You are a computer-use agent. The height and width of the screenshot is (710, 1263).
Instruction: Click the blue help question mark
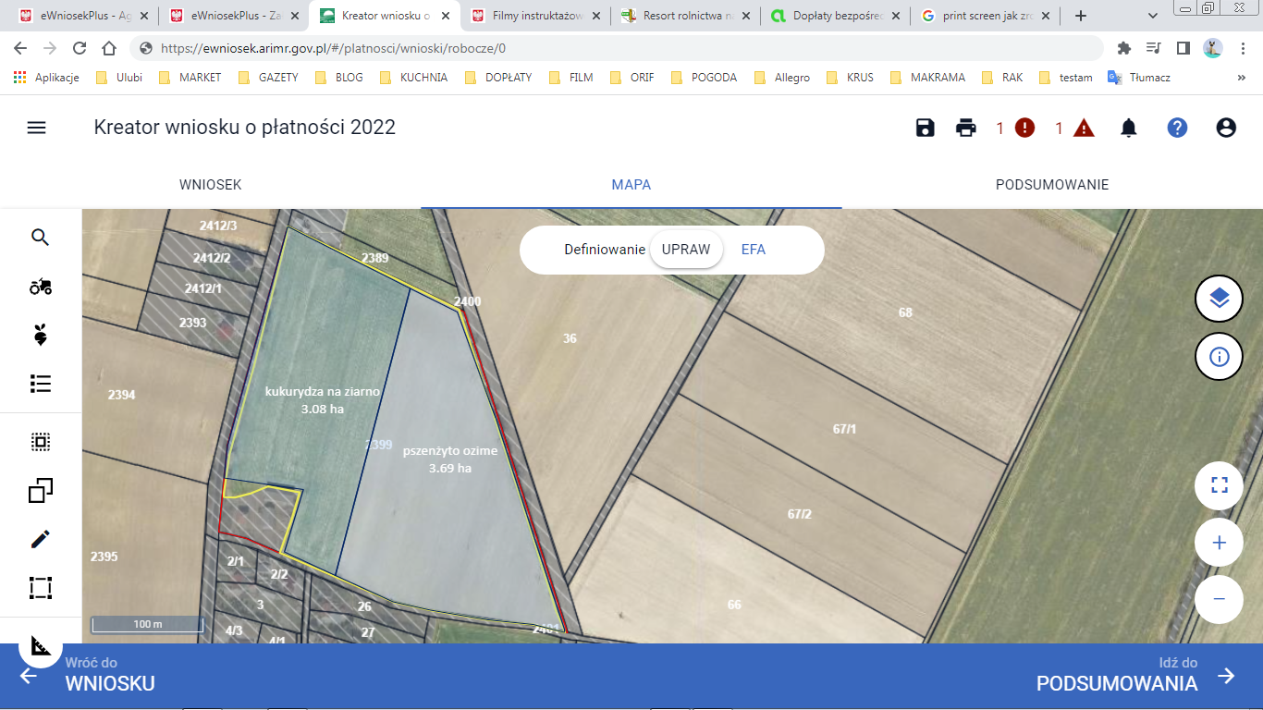tap(1177, 128)
